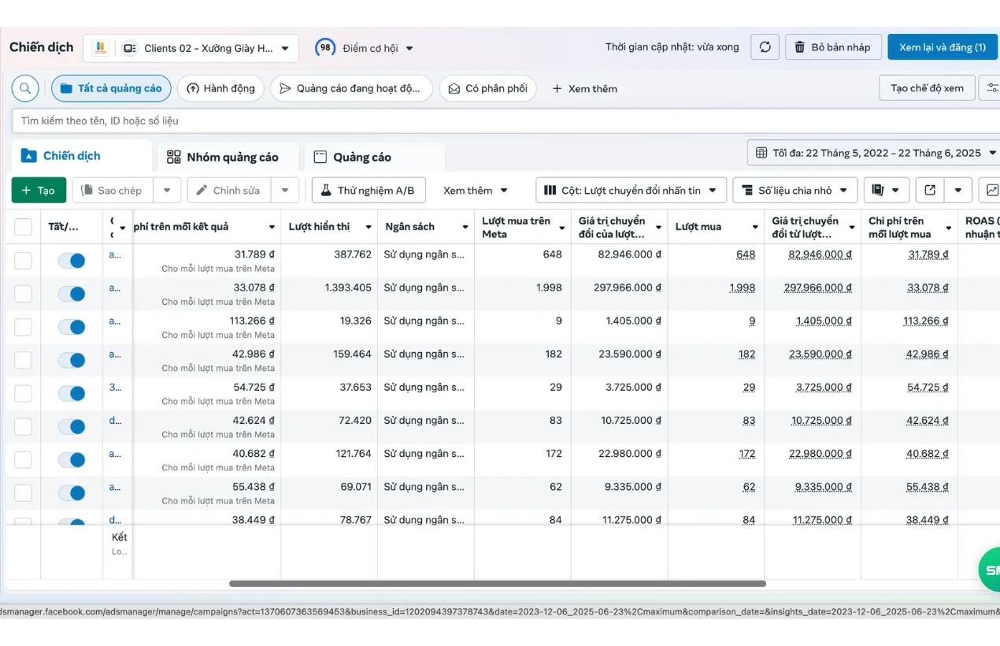Click Xem thêm plus filter option
This screenshot has width=1000, height=646.
(584, 88)
